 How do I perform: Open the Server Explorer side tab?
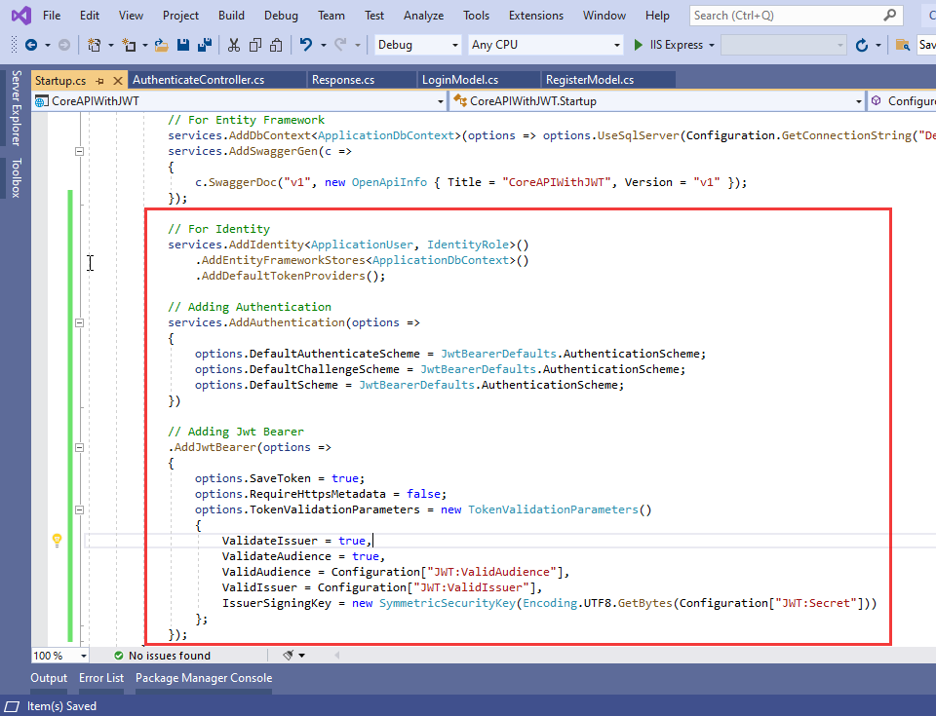pyautogui.click(x=17, y=108)
